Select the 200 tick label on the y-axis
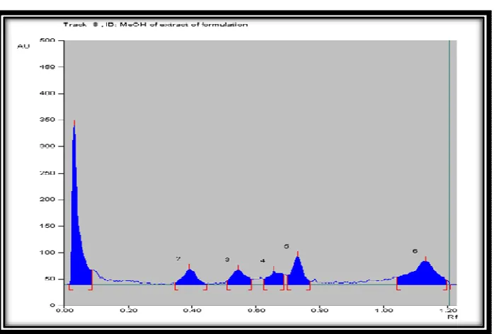The width and height of the screenshot is (494, 334). click(47, 200)
